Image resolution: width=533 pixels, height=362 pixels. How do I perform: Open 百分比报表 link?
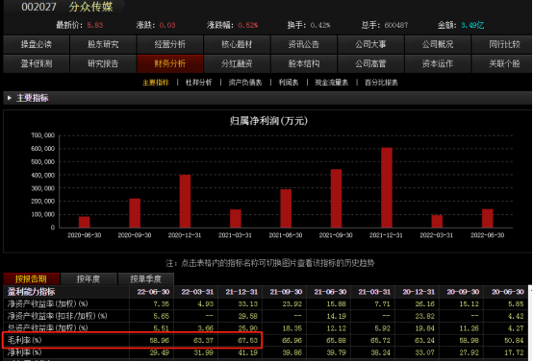point(381,83)
